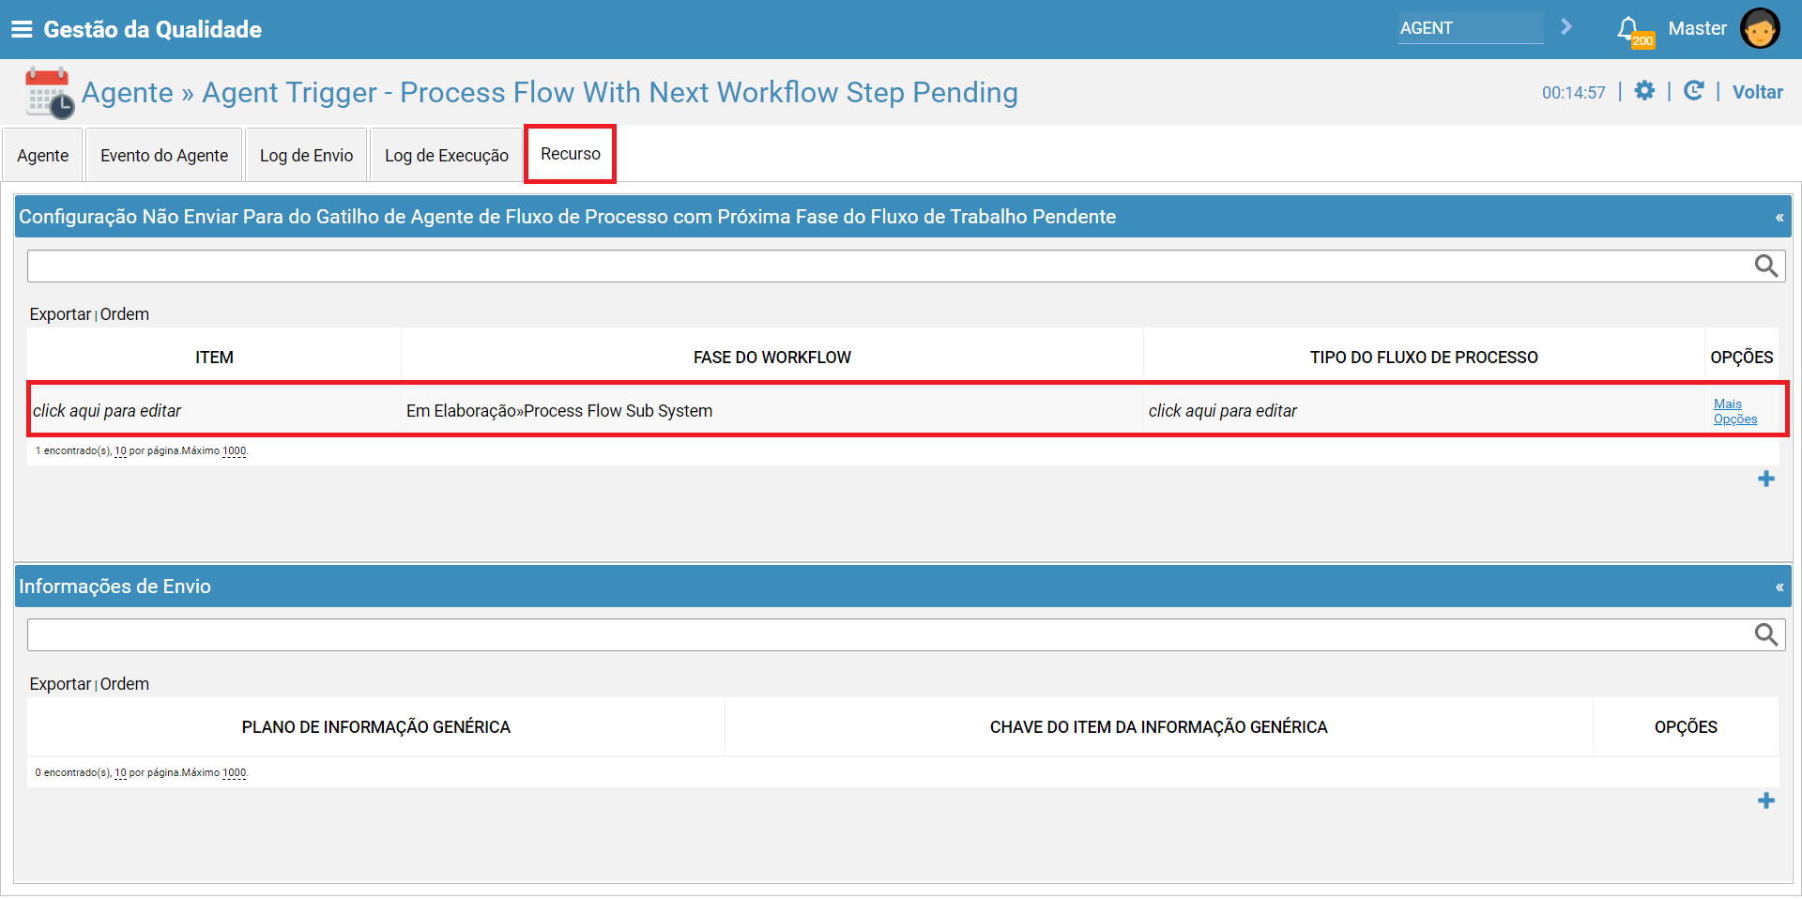This screenshot has width=1802, height=899.
Task: Click Ordem in Informações de Envio
Action: [125, 684]
